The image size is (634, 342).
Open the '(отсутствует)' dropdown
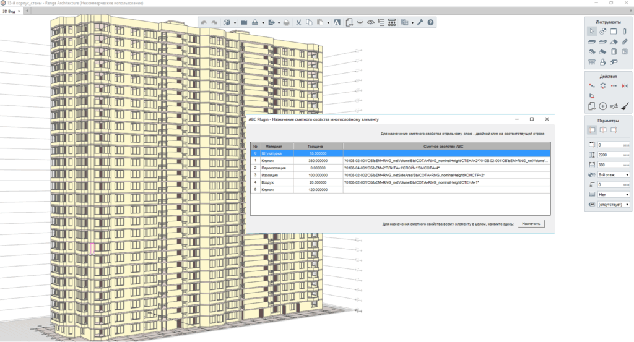pos(613,204)
